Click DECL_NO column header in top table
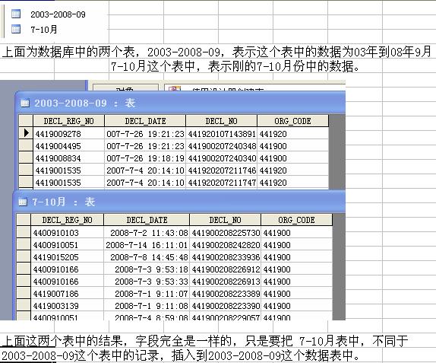This screenshot has height=363, width=436. [x=221, y=121]
